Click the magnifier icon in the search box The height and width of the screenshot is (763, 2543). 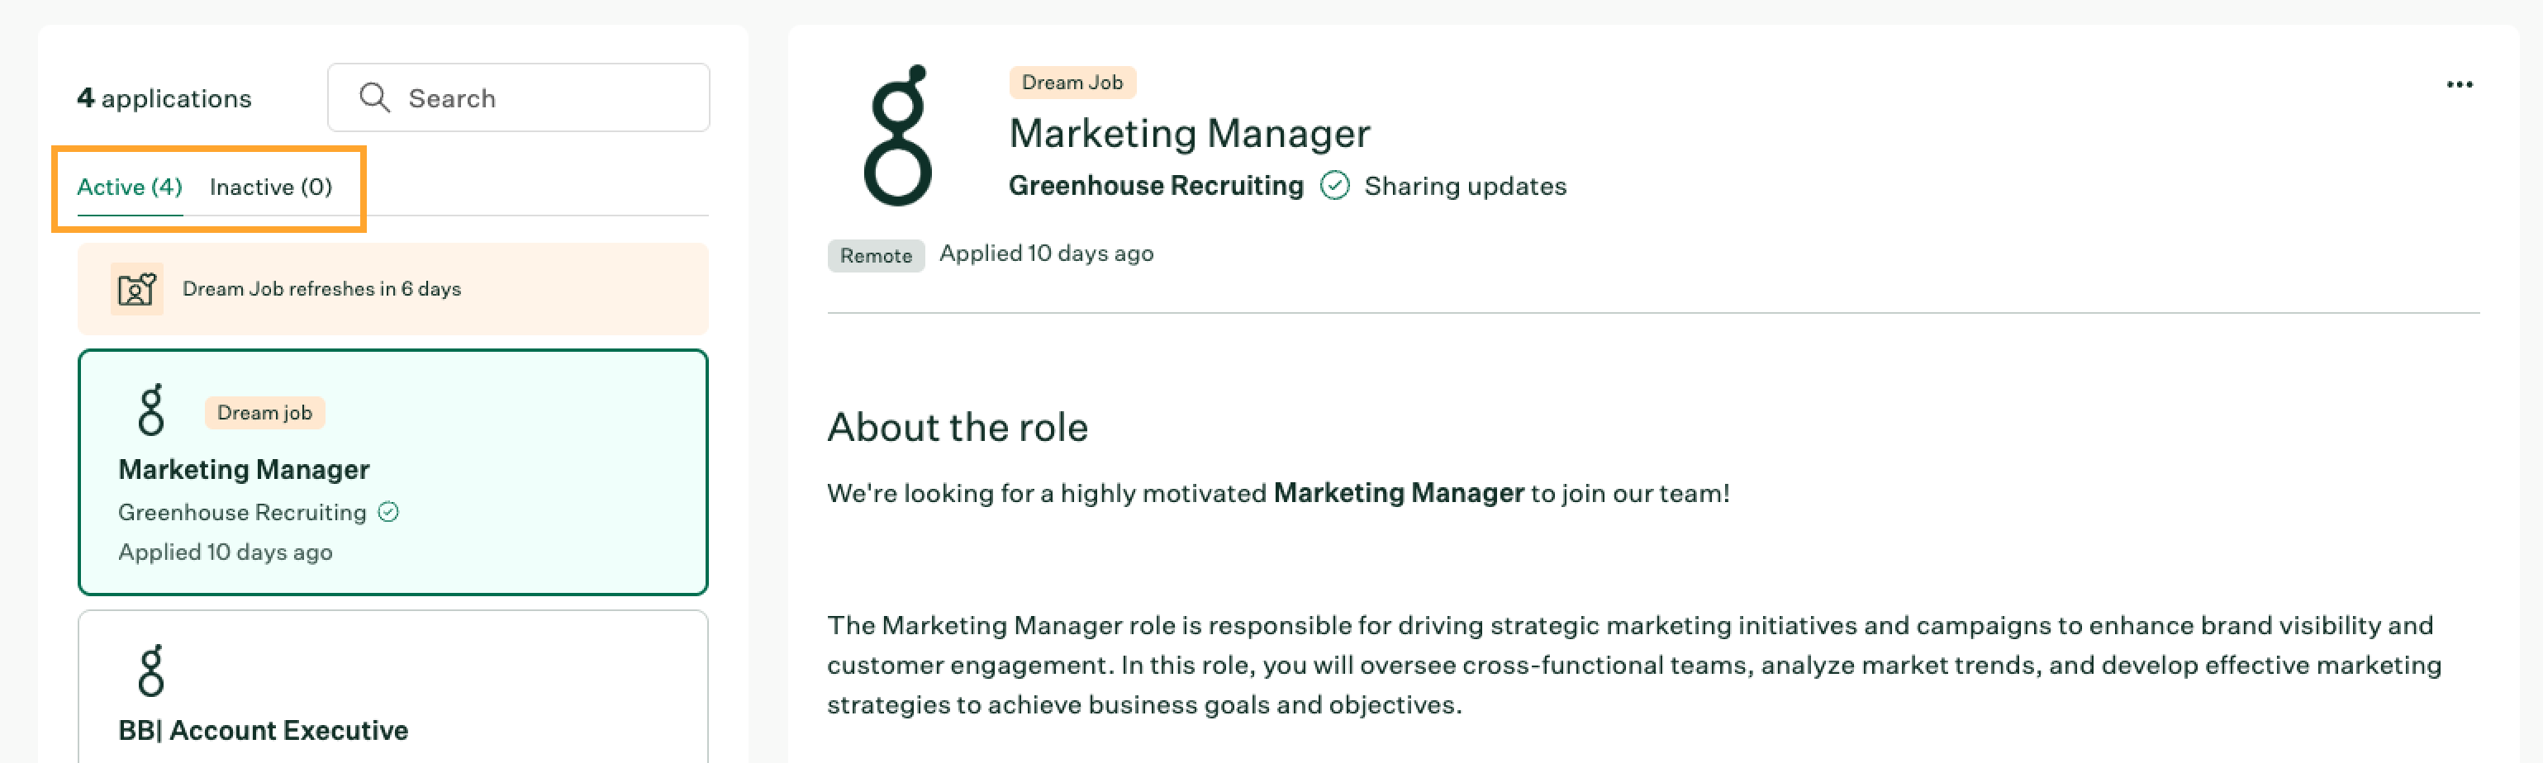[374, 97]
